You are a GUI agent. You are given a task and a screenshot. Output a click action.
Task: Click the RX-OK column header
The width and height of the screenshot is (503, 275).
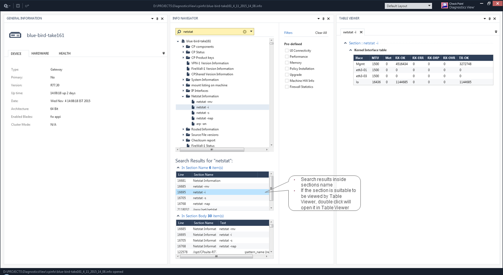pos(402,58)
